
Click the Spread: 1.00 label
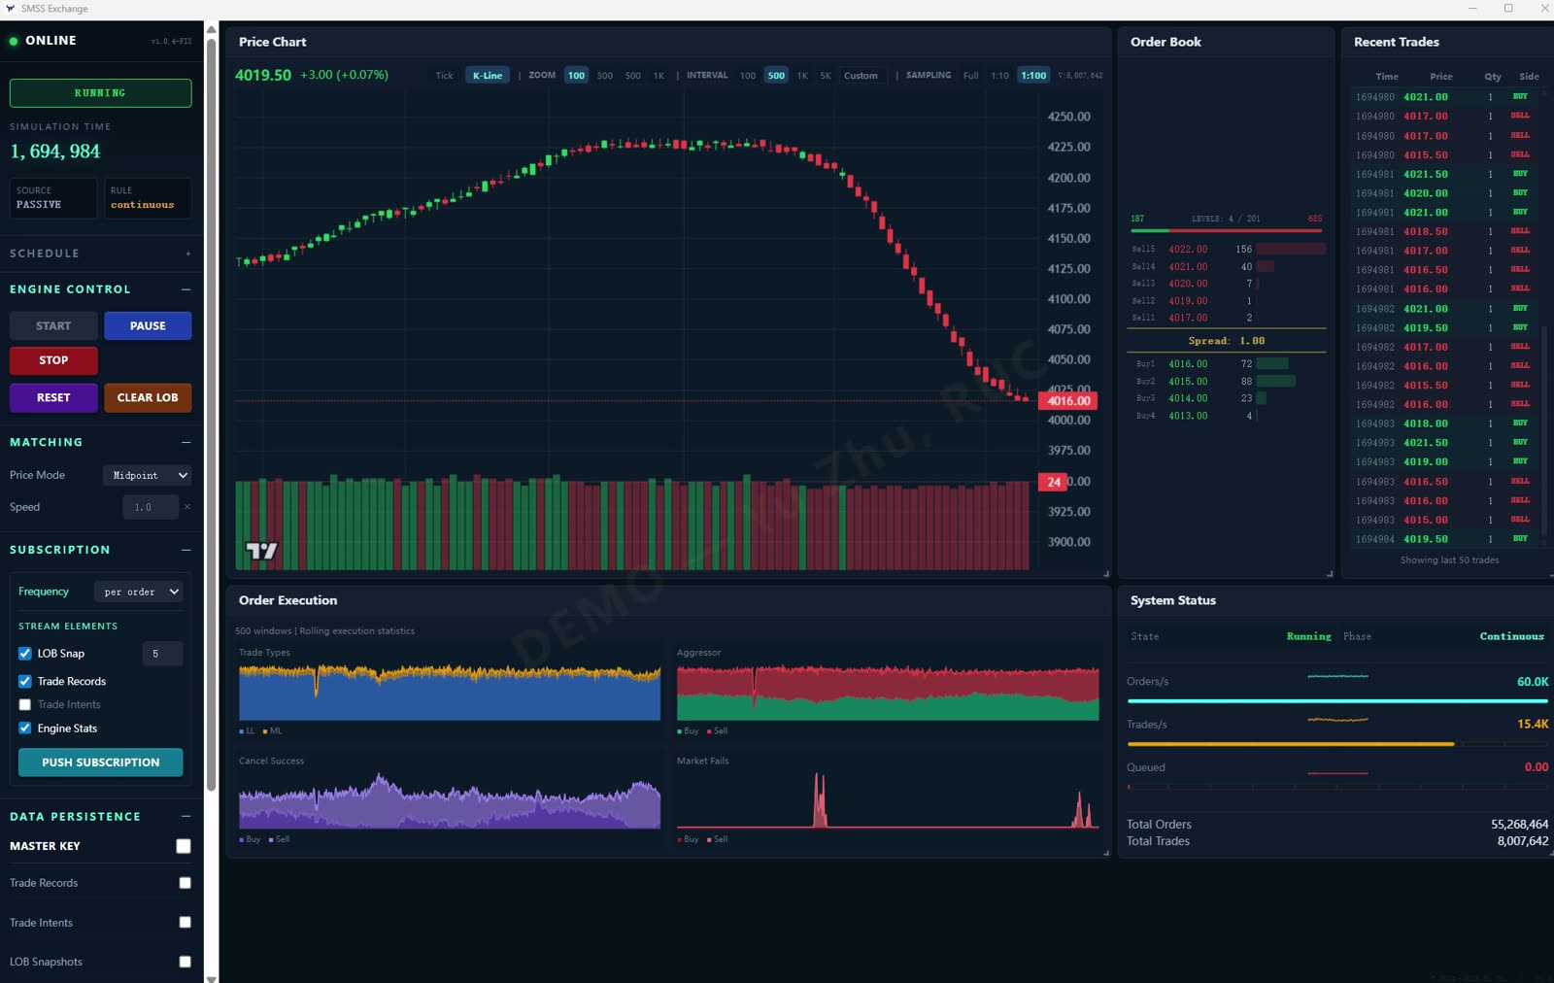pos(1226,341)
